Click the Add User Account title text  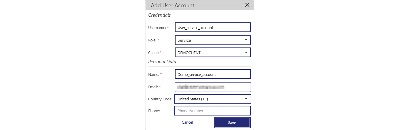tap(173, 5)
